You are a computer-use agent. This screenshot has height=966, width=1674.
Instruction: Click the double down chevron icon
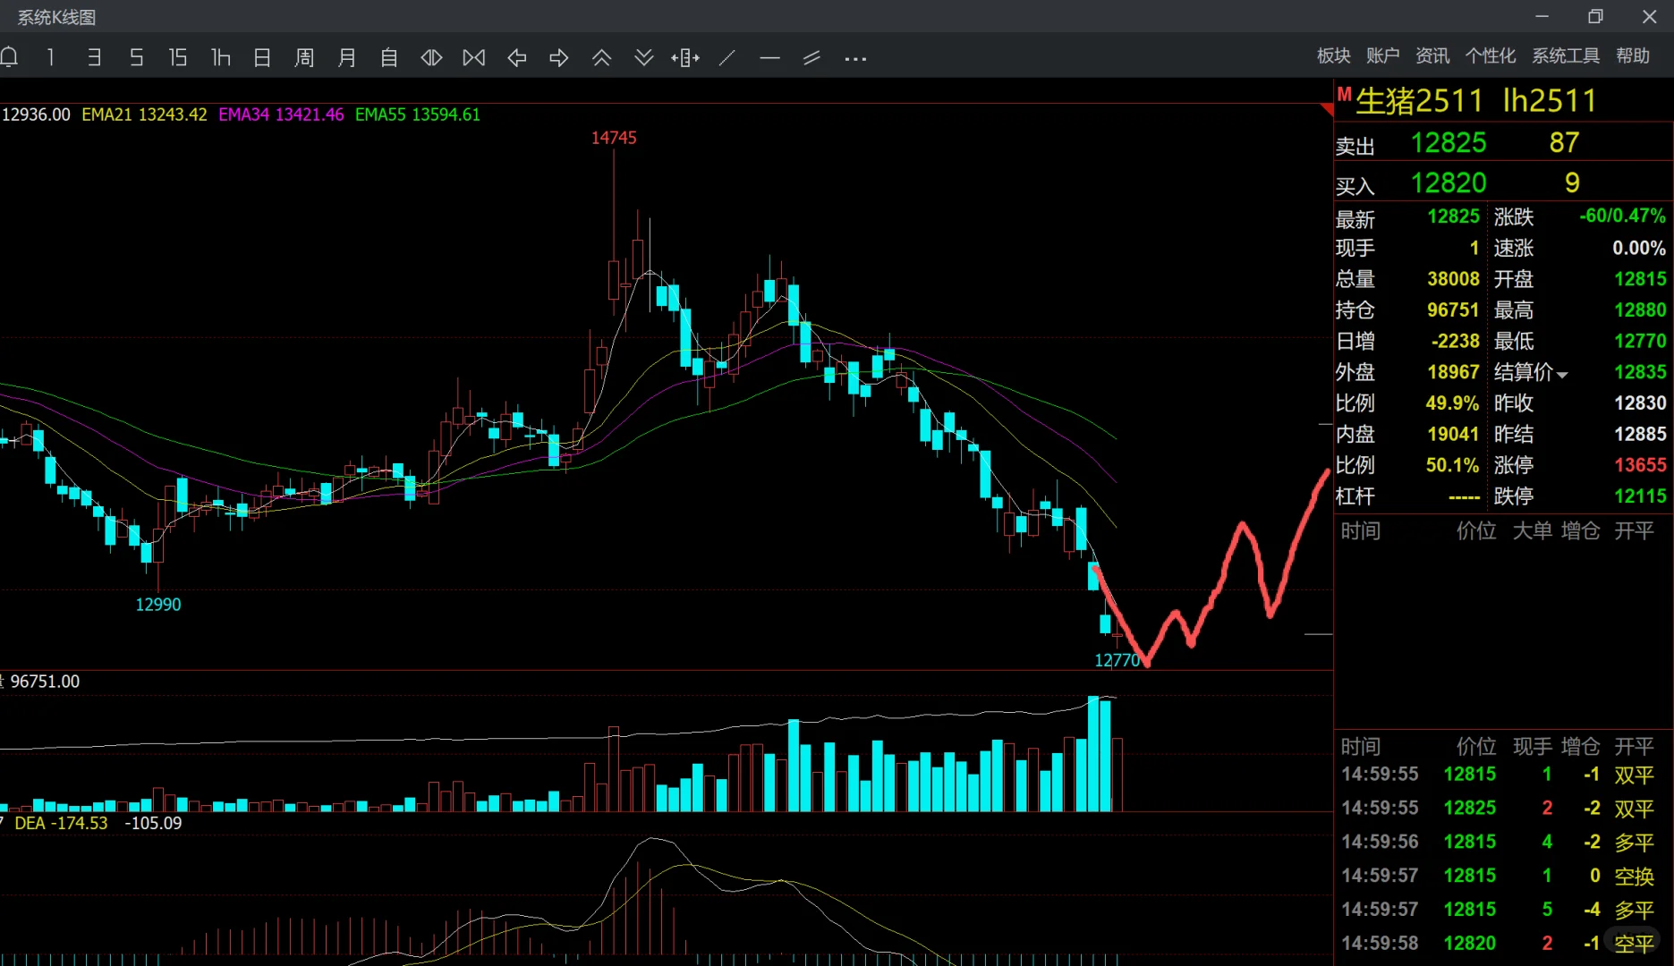(x=643, y=58)
